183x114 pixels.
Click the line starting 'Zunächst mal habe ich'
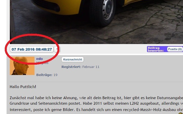(96, 98)
